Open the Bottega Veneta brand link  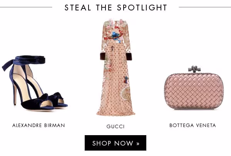tap(192, 125)
